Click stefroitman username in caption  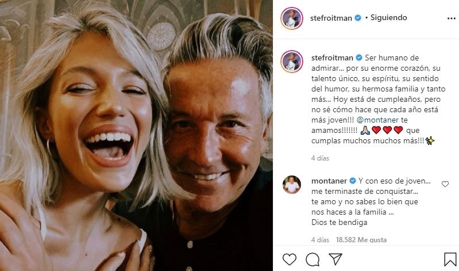coord(332,58)
